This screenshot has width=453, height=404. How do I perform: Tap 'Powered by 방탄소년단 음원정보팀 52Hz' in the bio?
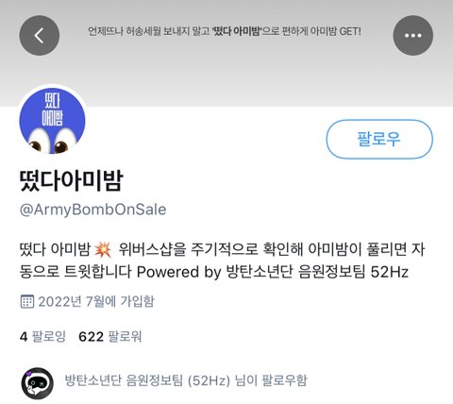(x=273, y=272)
